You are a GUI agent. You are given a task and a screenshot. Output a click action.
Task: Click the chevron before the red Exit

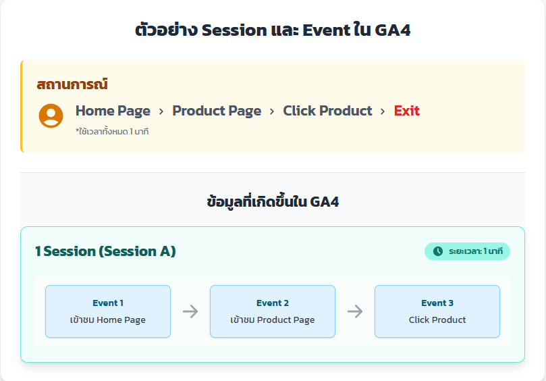coord(383,111)
